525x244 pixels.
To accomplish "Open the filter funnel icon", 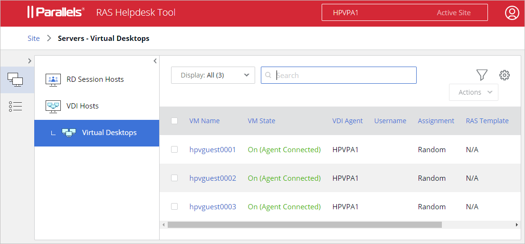I will tap(482, 75).
